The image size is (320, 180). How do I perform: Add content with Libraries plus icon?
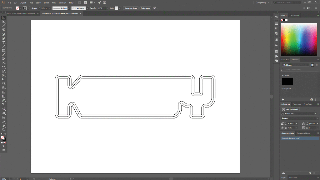point(283,99)
